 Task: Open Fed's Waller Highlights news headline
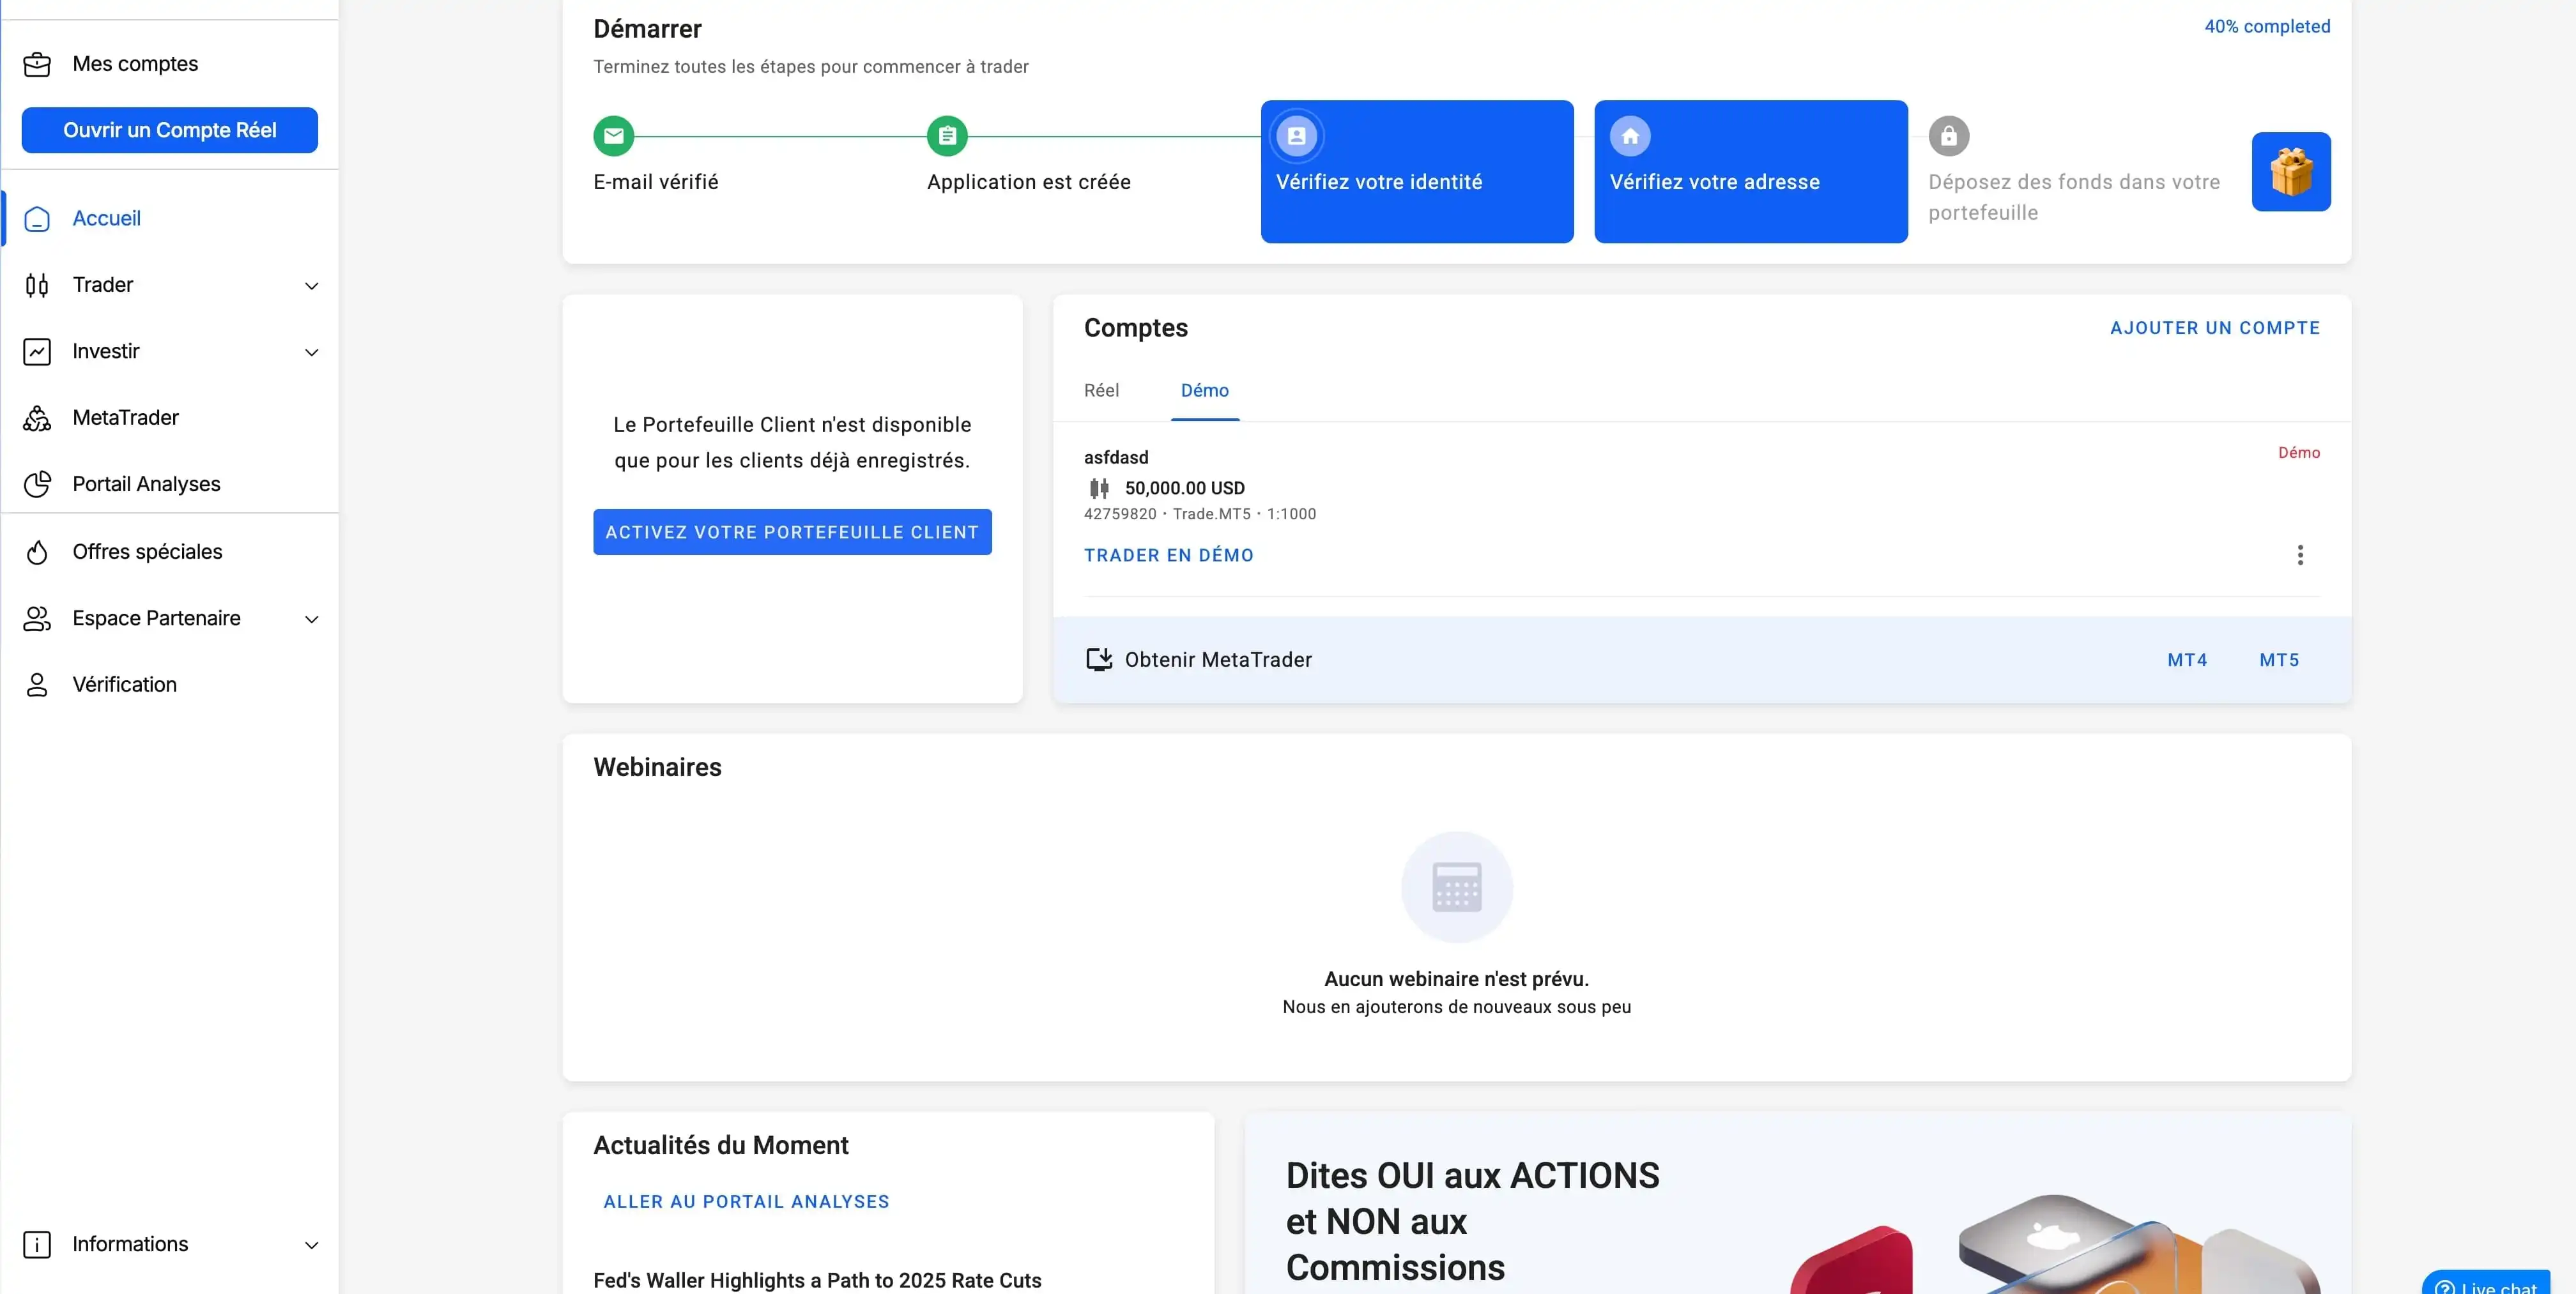pyautogui.click(x=817, y=1281)
